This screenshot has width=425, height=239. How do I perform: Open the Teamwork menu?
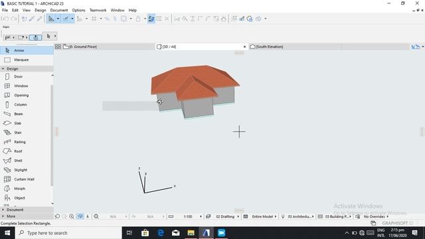98,11
